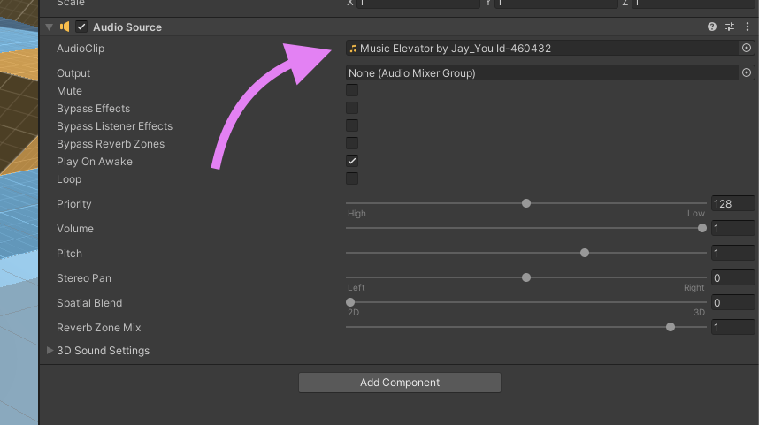Uncheck Play On Awake
Image resolution: width=759 pixels, height=425 pixels.
point(352,162)
